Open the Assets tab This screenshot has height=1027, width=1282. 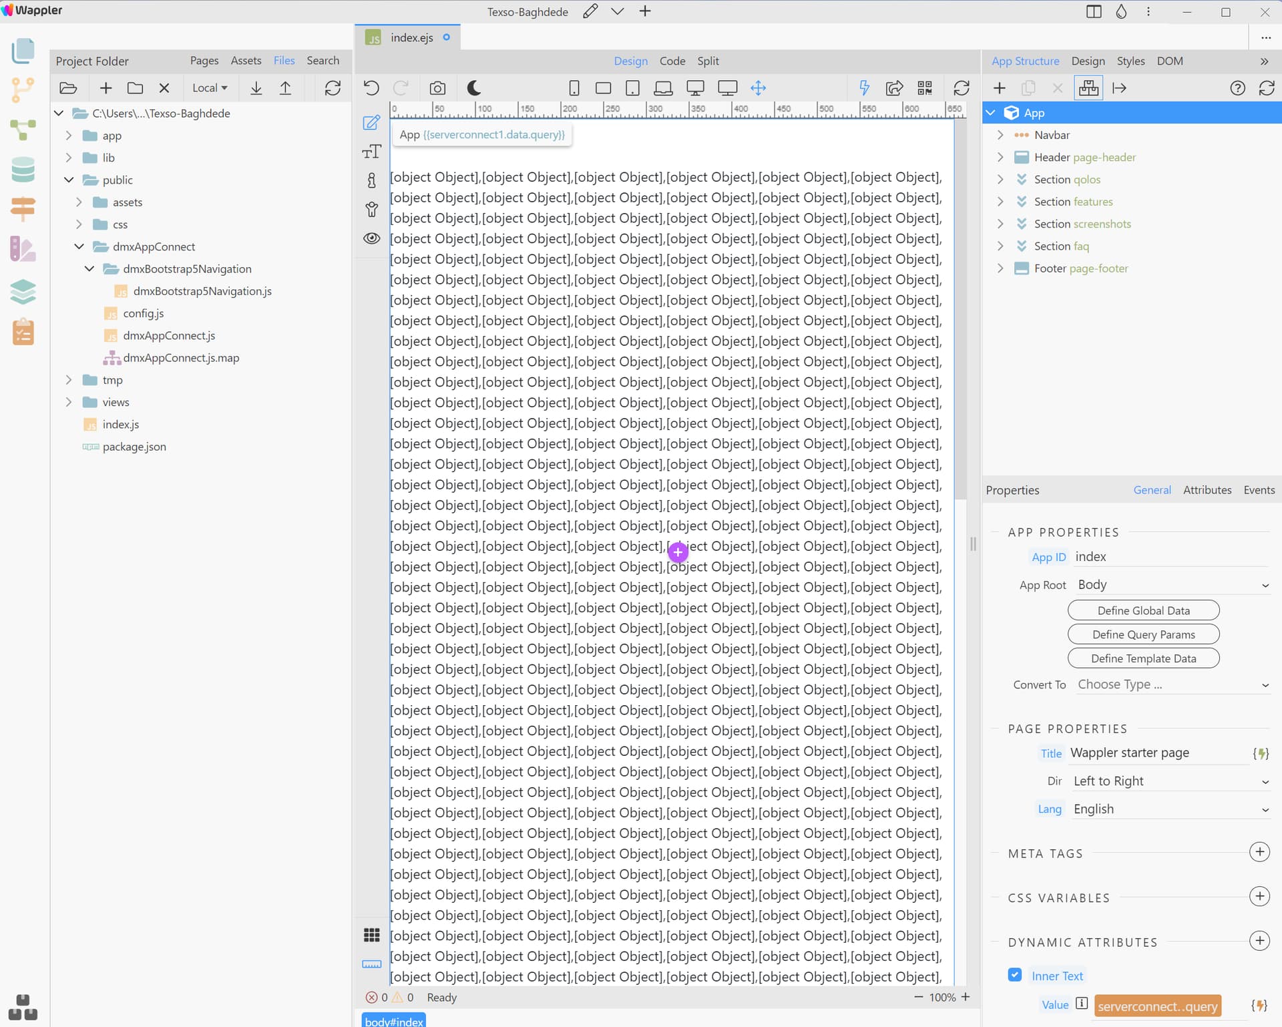coord(246,60)
